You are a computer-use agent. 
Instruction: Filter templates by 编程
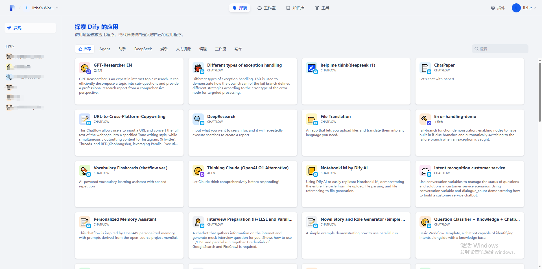[x=203, y=49]
